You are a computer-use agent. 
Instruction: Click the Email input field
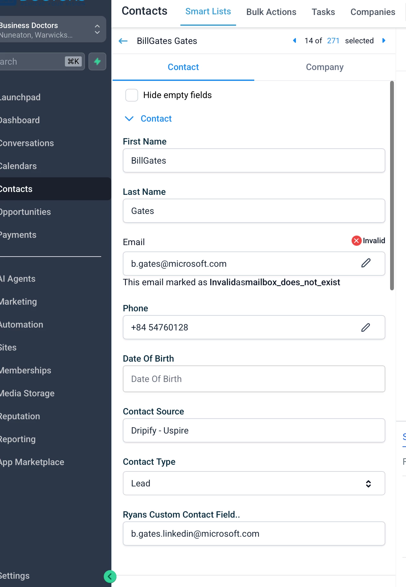coord(254,264)
